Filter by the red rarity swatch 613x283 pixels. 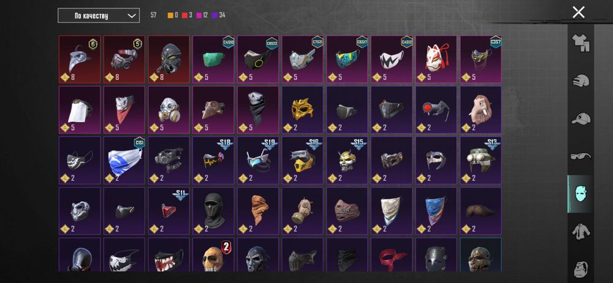click(185, 15)
